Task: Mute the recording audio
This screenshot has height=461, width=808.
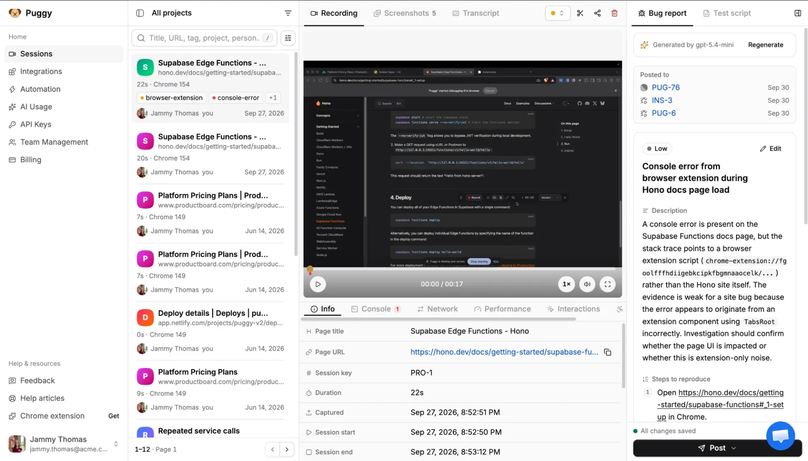Action: 587,284
